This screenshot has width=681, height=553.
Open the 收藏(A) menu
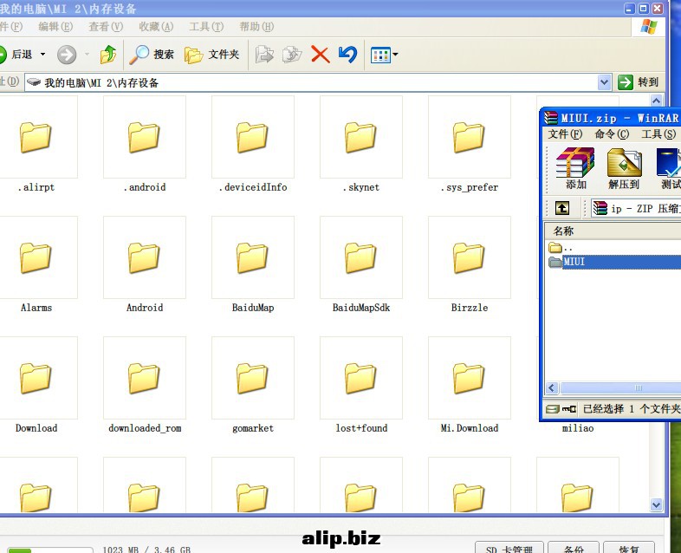point(156,27)
